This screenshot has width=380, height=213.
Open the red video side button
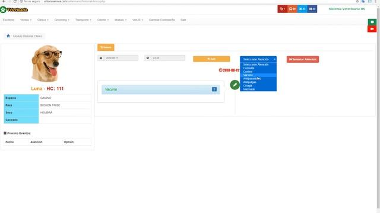click(x=372, y=29)
